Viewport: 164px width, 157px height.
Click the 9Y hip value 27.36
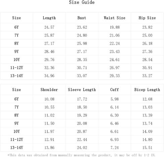click(147, 52)
